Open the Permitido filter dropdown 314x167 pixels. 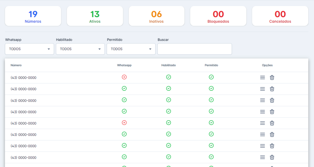[x=131, y=49]
